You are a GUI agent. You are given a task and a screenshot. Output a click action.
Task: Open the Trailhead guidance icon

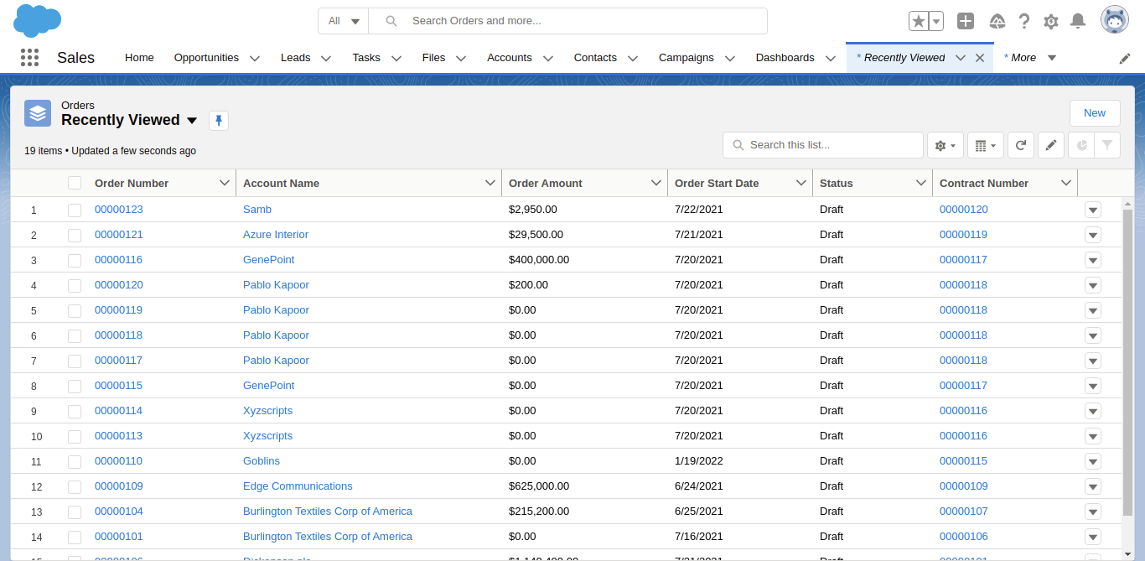[x=997, y=21]
